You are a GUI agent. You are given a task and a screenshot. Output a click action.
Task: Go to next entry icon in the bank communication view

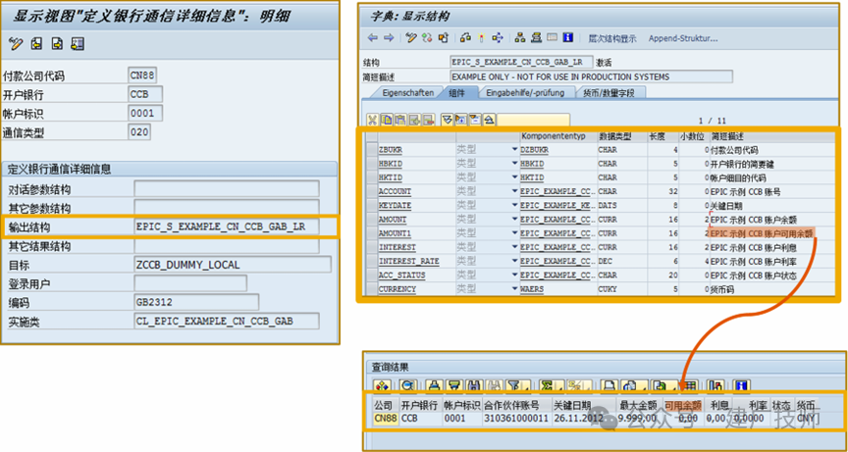(57, 44)
